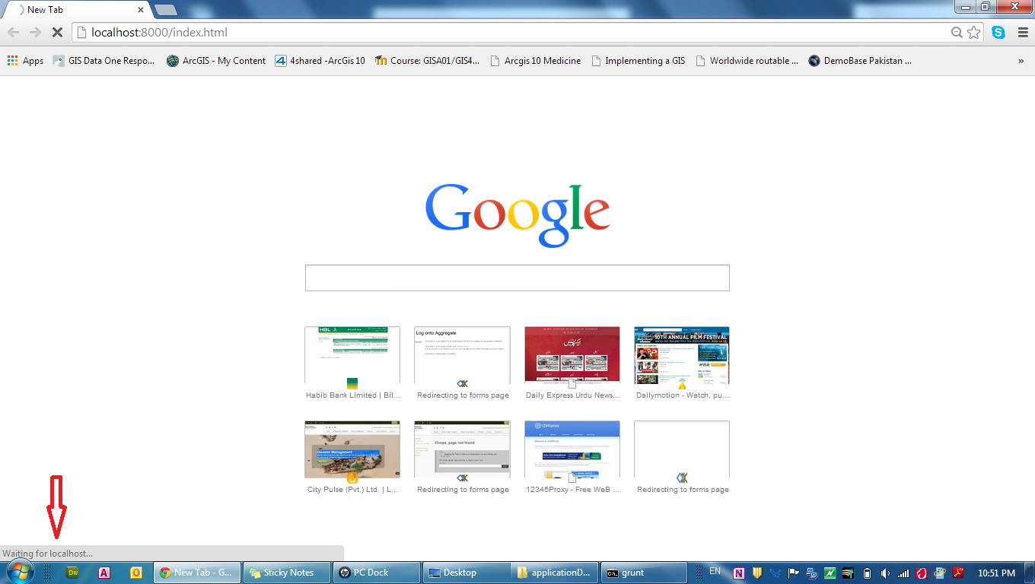This screenshot has height=584, width=1035.
Task: Open the Skype extension icon
Action: (998, 33)
